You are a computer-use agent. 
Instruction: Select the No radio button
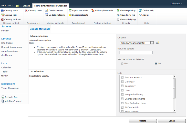(x=156, y=64)
